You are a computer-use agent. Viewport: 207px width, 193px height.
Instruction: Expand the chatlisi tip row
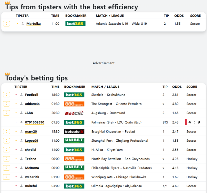6,150
